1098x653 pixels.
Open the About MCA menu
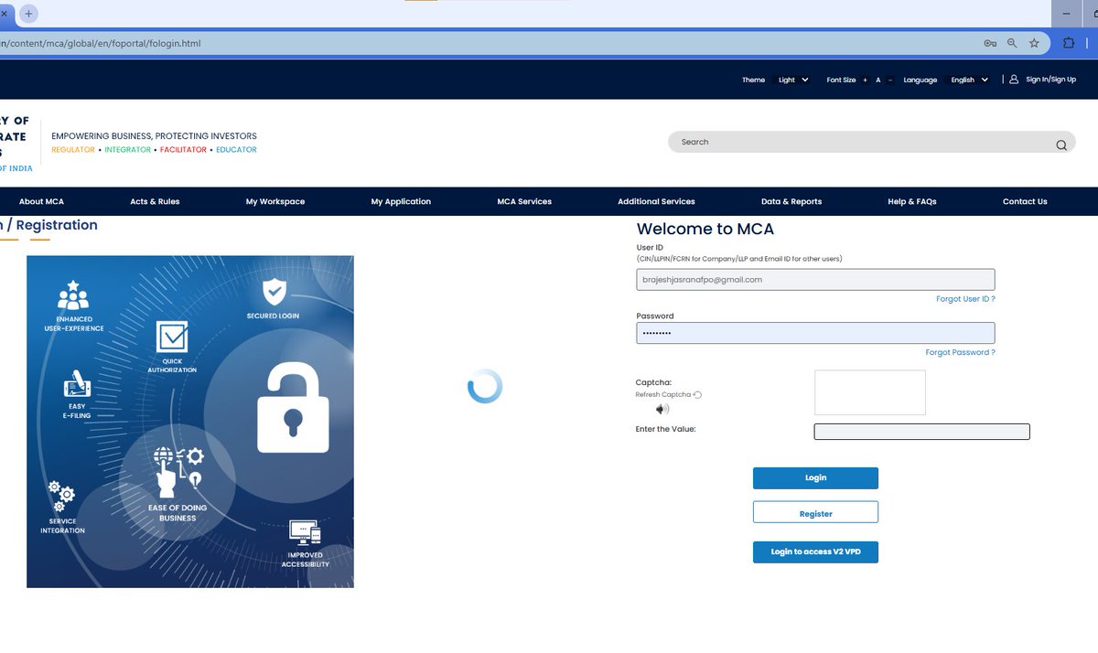coord(41,201)
